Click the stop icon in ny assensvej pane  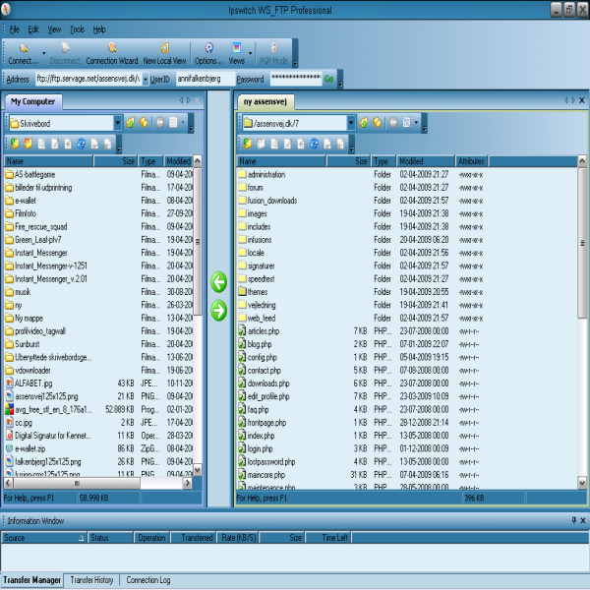point(393,123)
